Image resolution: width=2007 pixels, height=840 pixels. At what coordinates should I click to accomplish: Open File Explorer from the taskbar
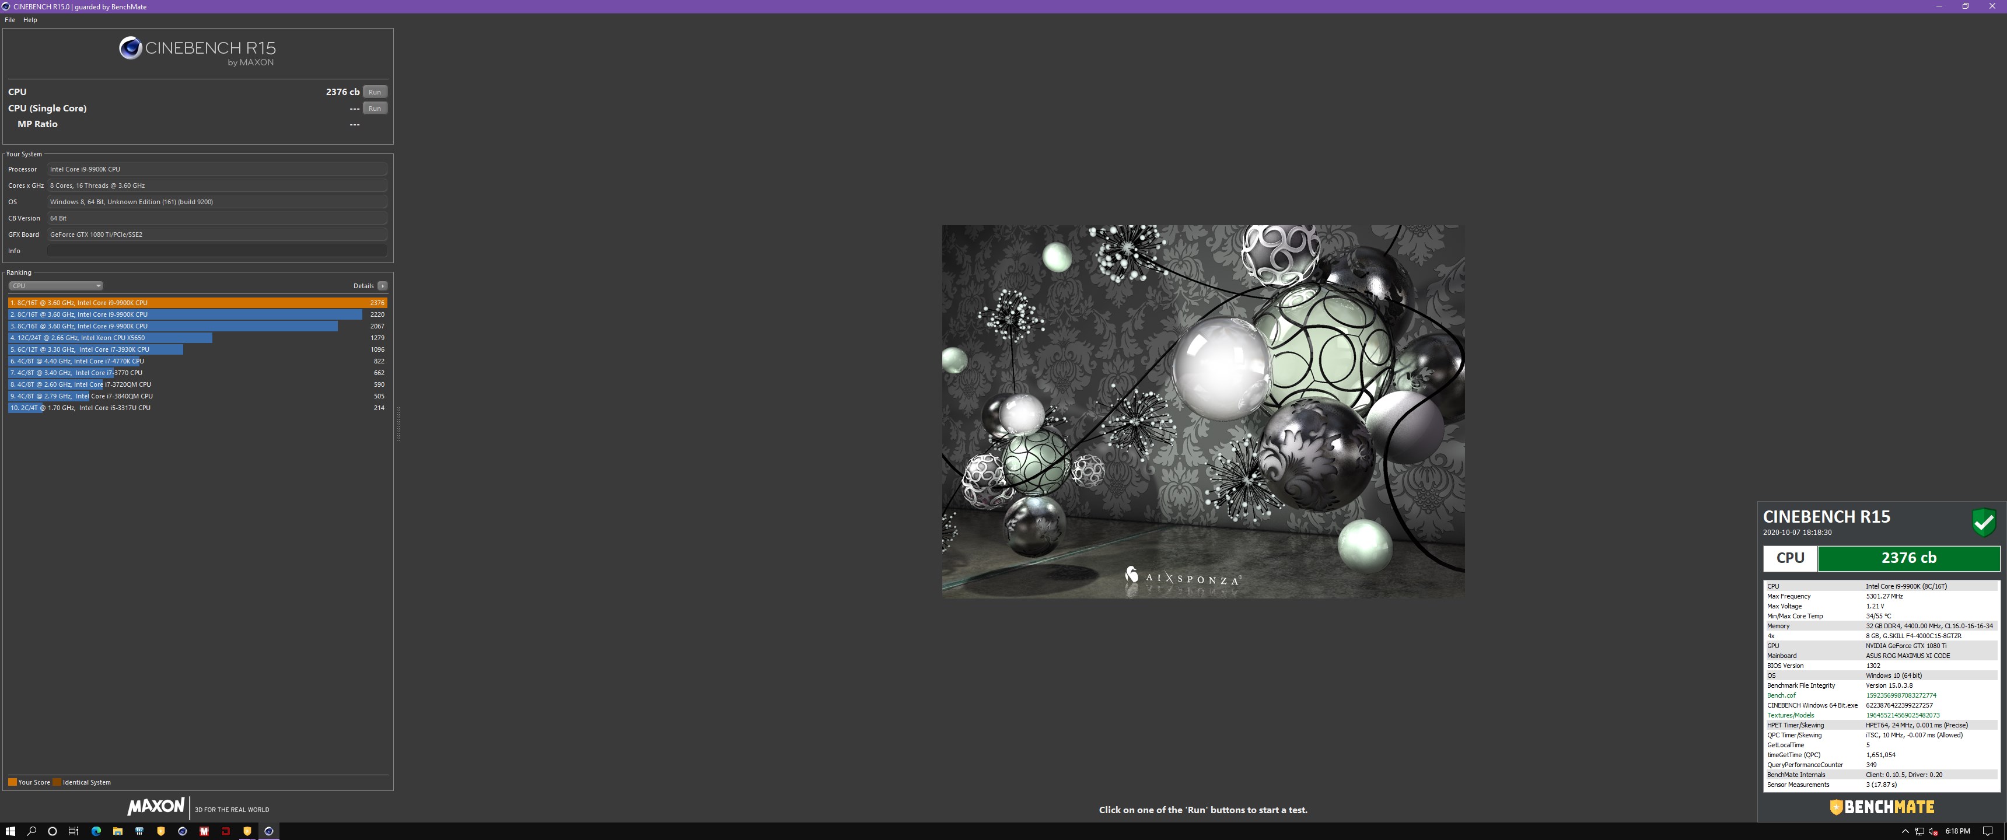(x=118, y=831)
